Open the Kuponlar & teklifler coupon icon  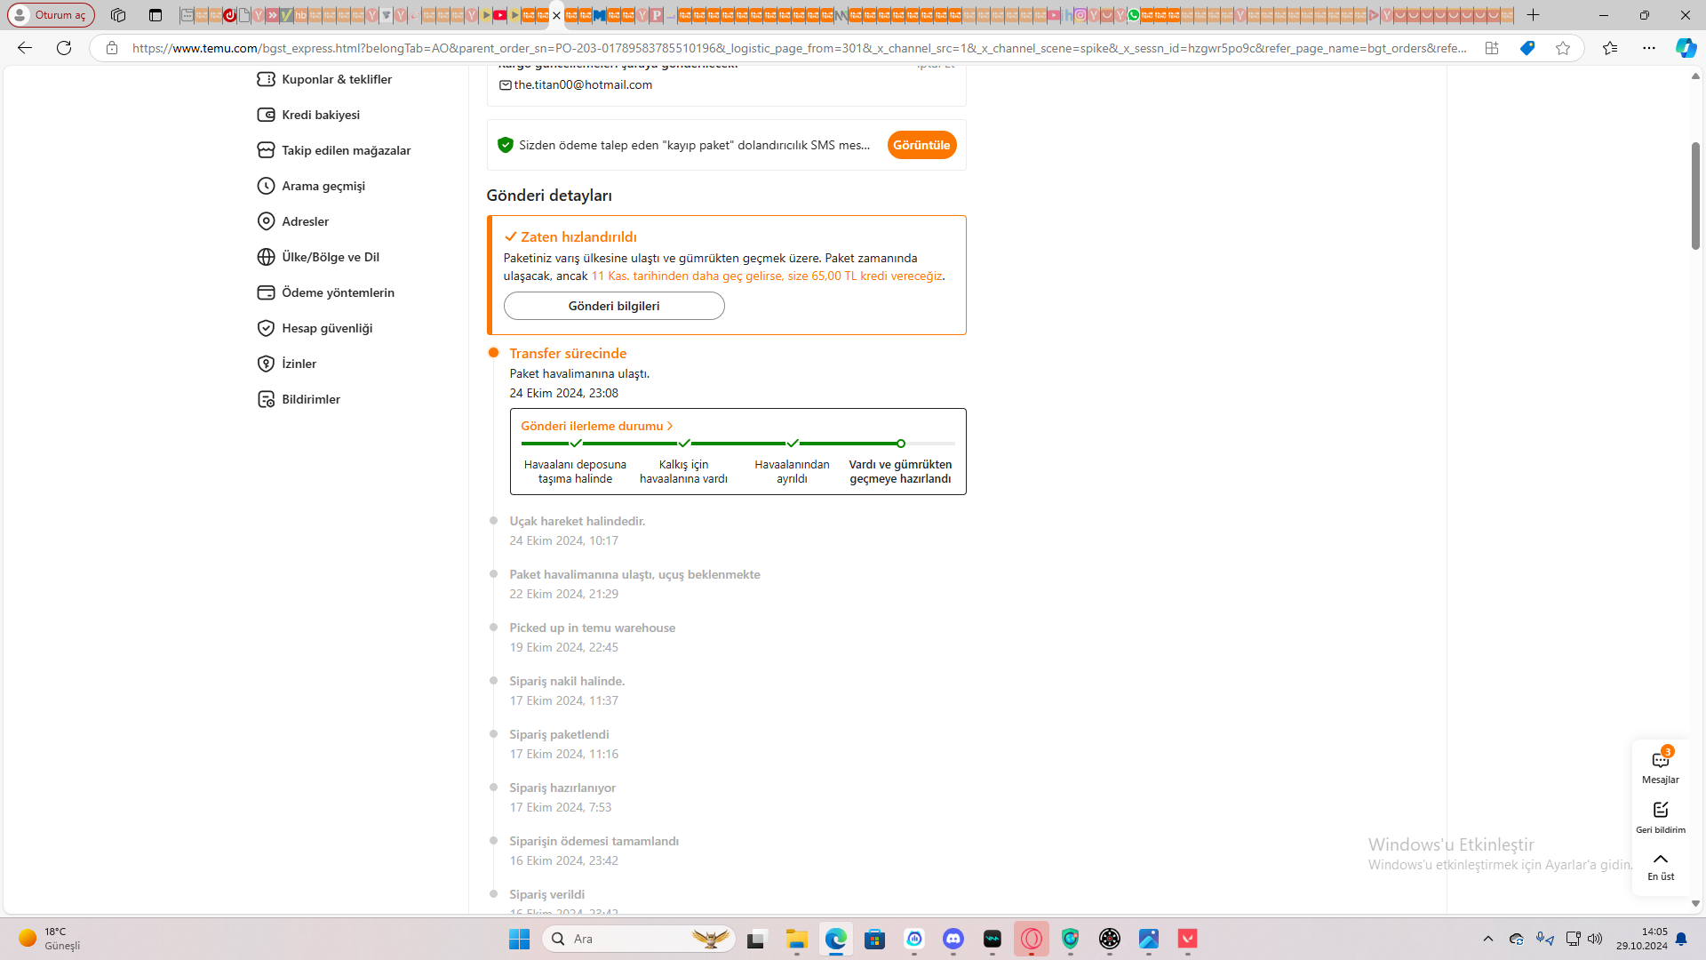click(266, 79)
